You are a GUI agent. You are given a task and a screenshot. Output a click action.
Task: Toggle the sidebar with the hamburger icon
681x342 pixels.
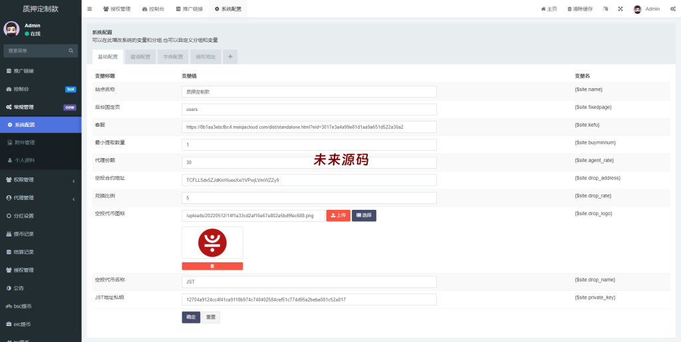pos(90,9)
